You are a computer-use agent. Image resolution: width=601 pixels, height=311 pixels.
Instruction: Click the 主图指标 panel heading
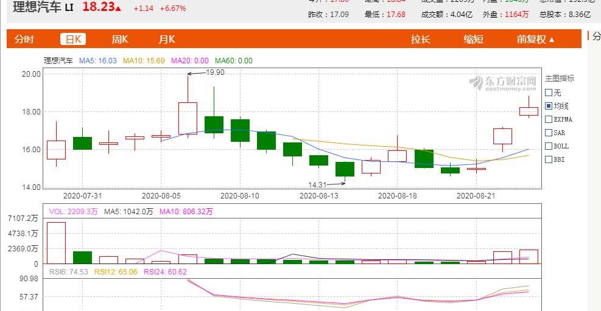point(560,79)
